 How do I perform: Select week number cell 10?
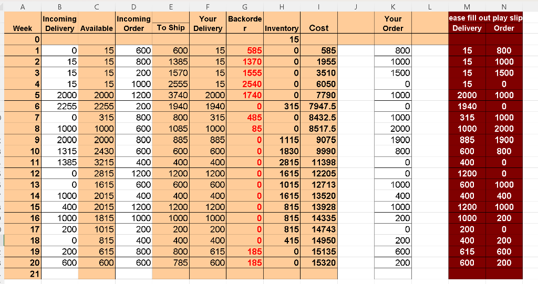[23, 151]
